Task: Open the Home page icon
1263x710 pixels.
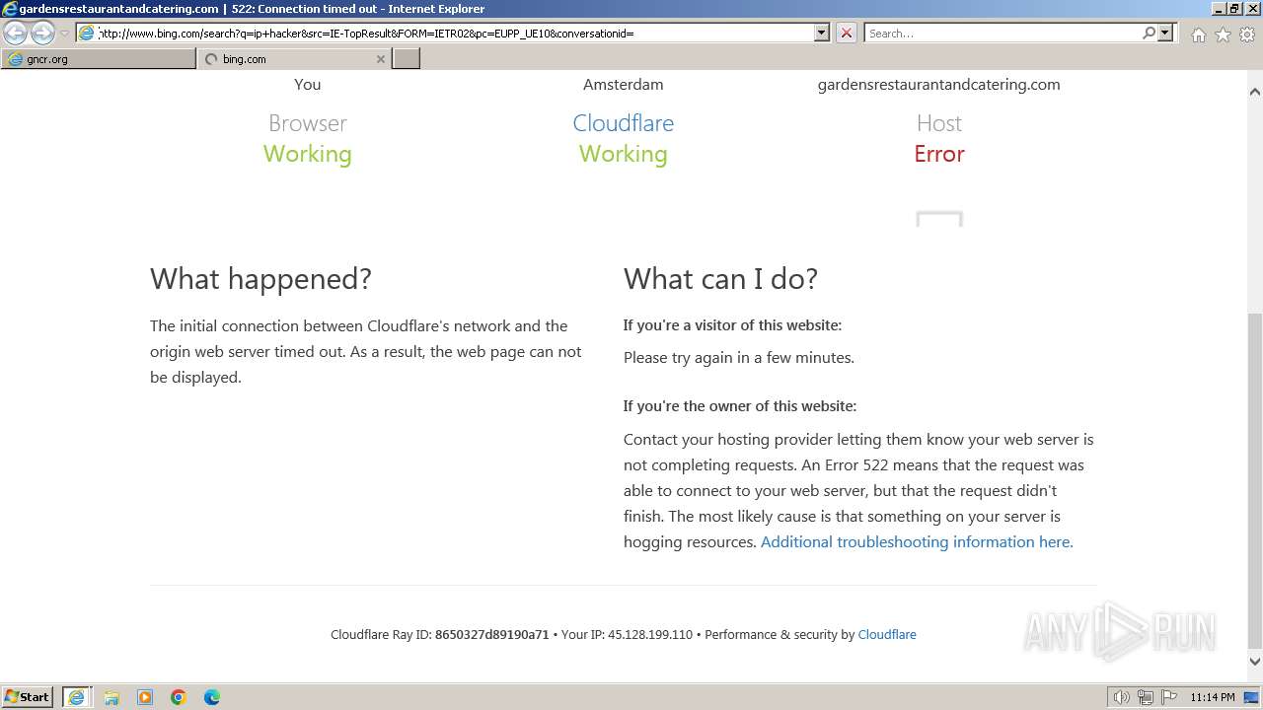Action: pos(1198,35)
